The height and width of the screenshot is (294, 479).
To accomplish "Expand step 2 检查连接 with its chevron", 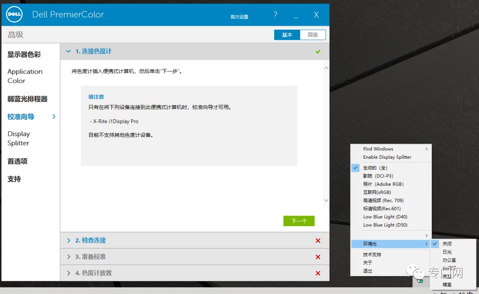I will (x=68, y=241).
